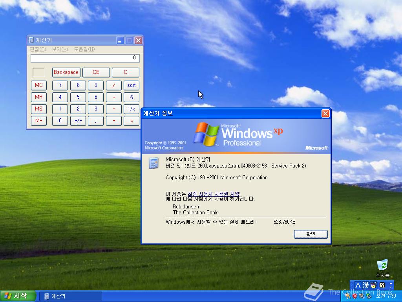This screenshot has height=302, width=402.
Task: Click the plus (+) calculator key
Action: pos(113,121)
